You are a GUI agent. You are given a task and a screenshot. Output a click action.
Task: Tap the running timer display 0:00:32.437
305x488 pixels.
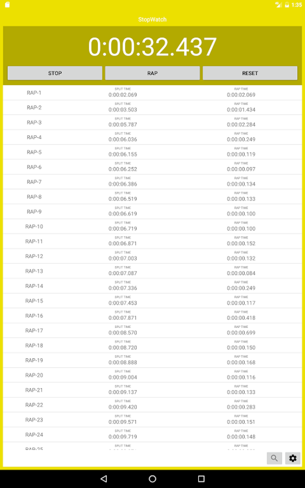tap(152, 47)
